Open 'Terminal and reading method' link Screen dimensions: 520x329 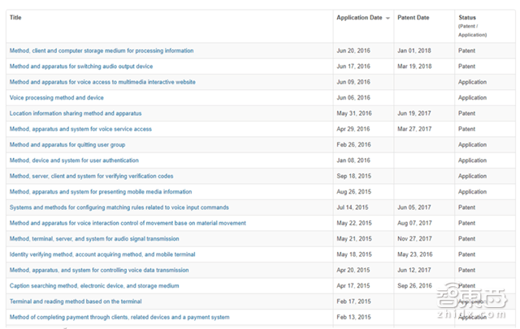tap(64, 301)
